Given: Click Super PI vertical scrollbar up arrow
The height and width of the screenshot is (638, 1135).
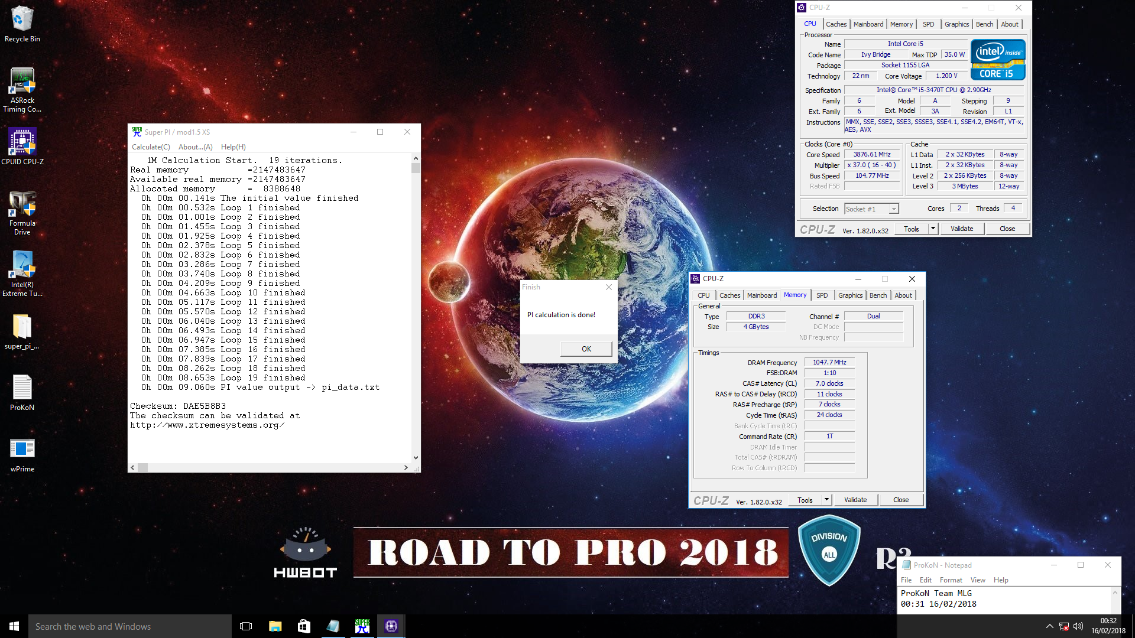Looking at the screenshot, I should (416, 159).
